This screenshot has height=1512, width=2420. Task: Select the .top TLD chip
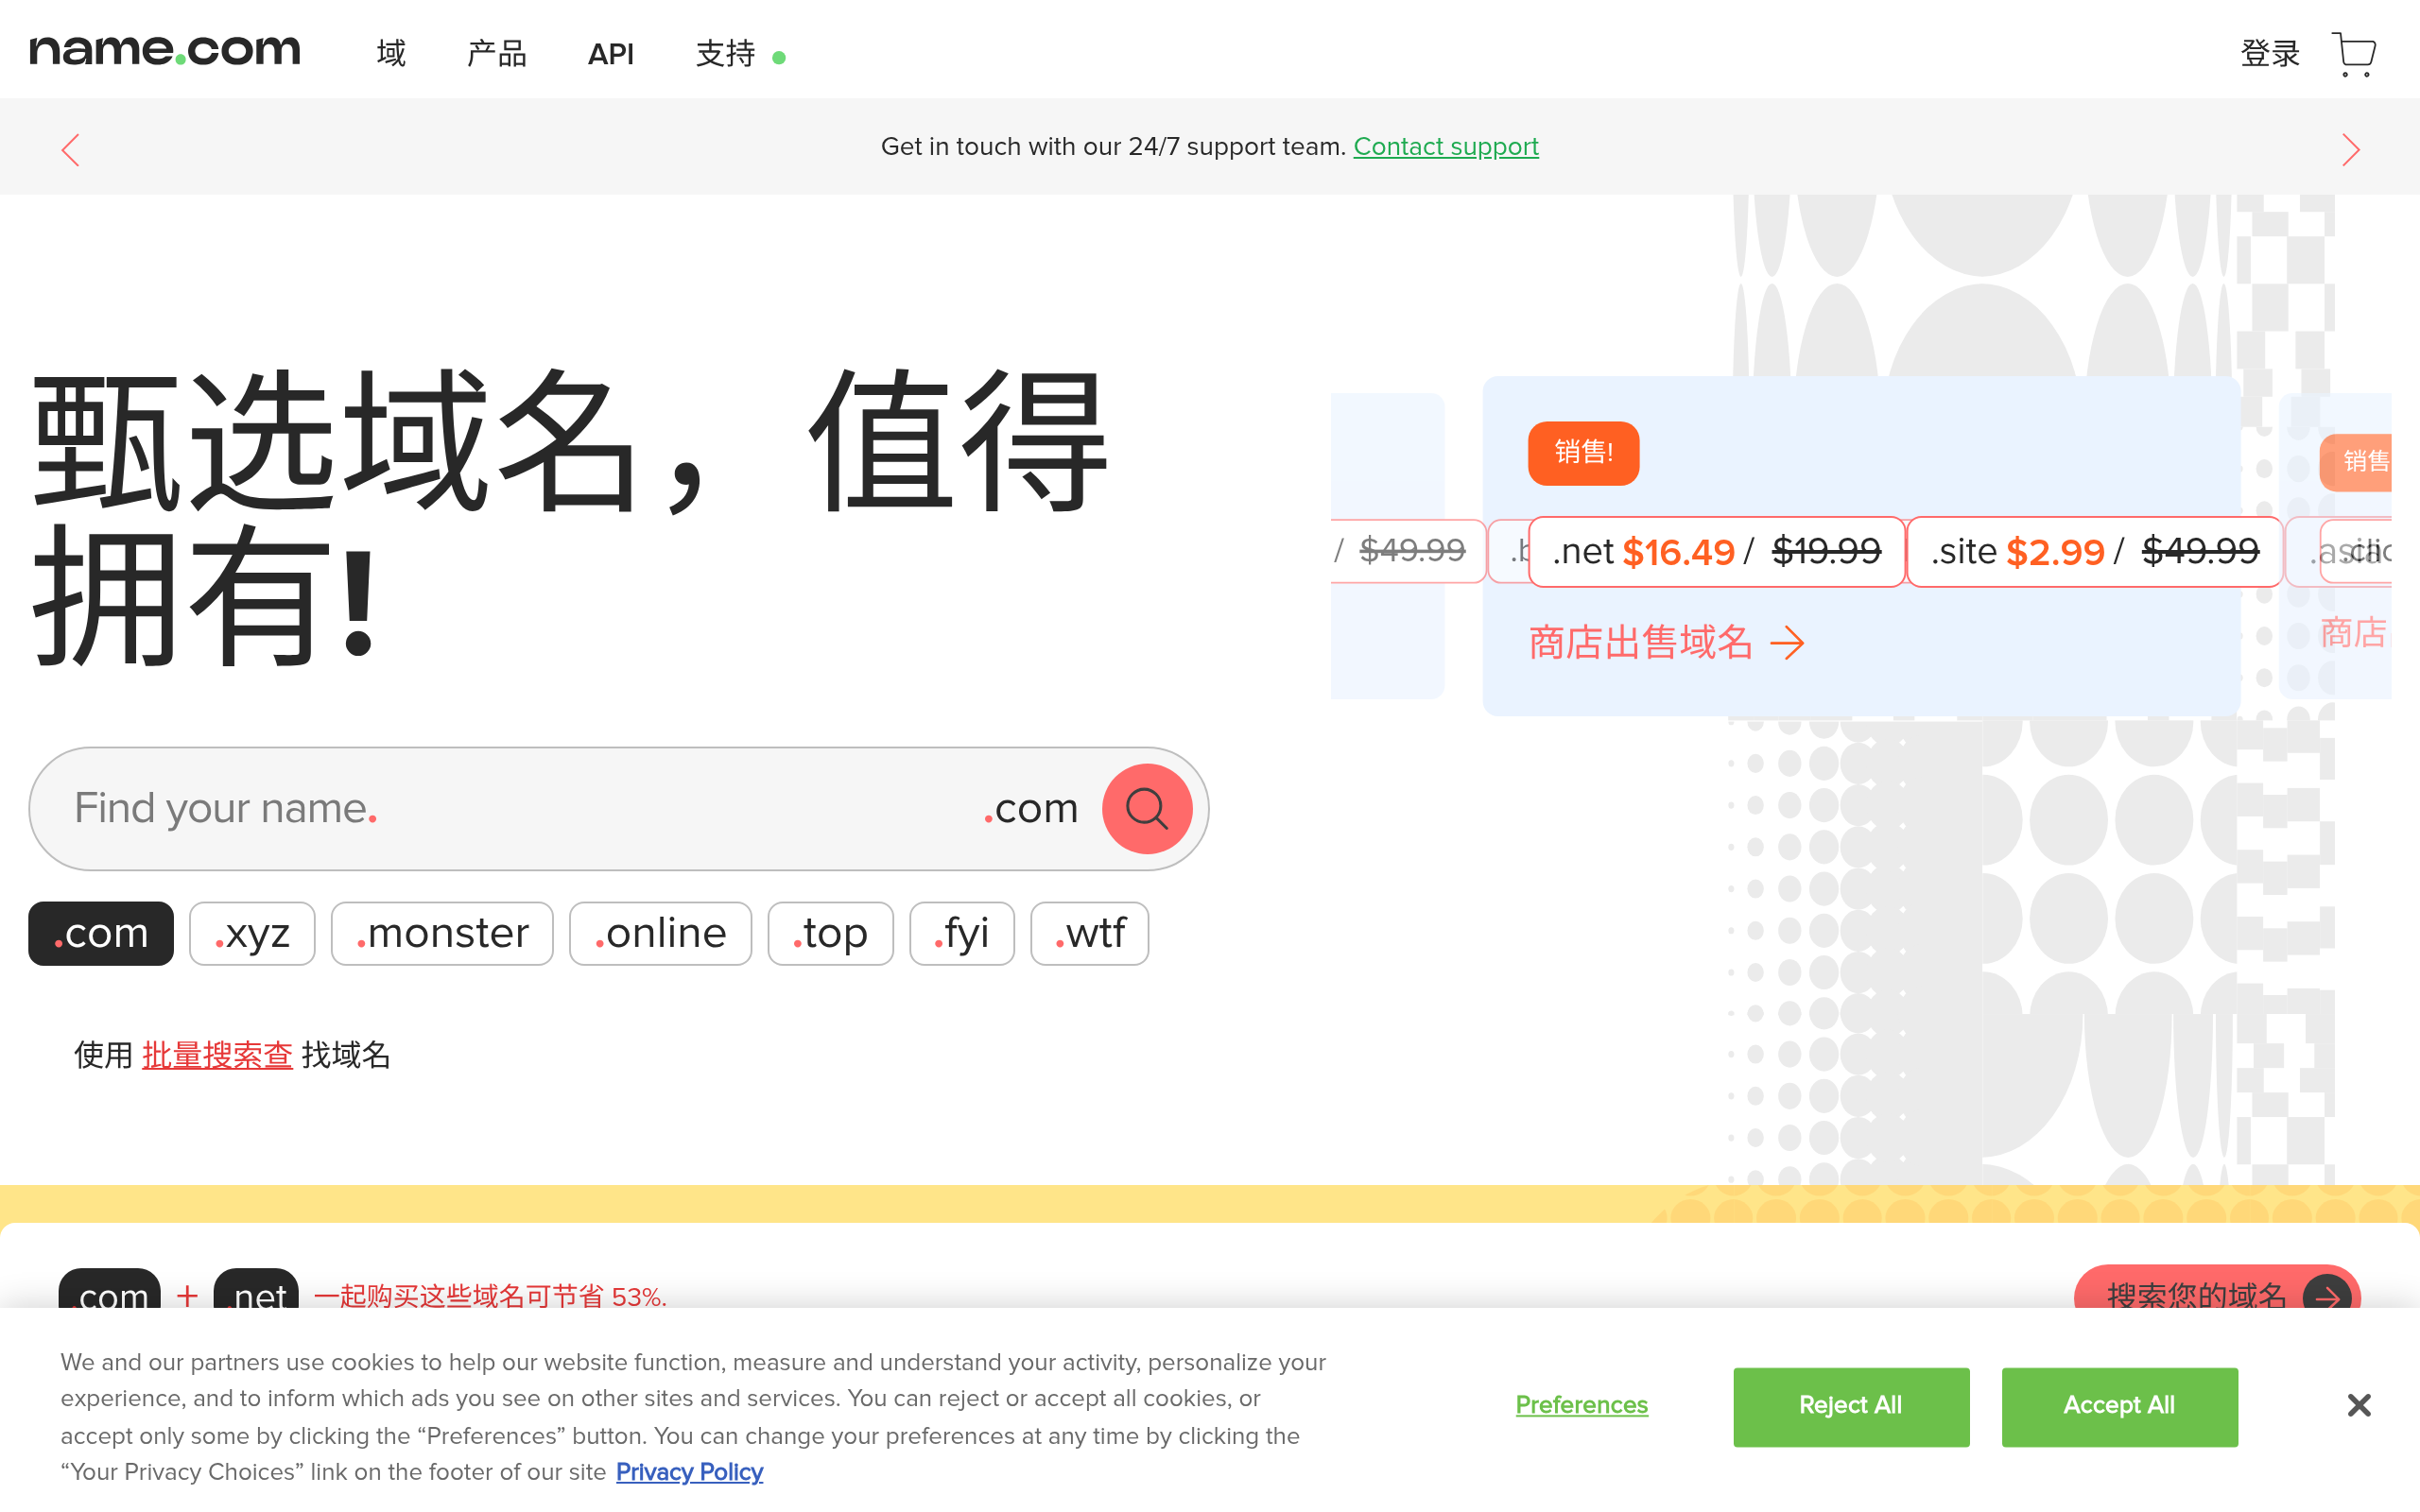coord(830,933)
